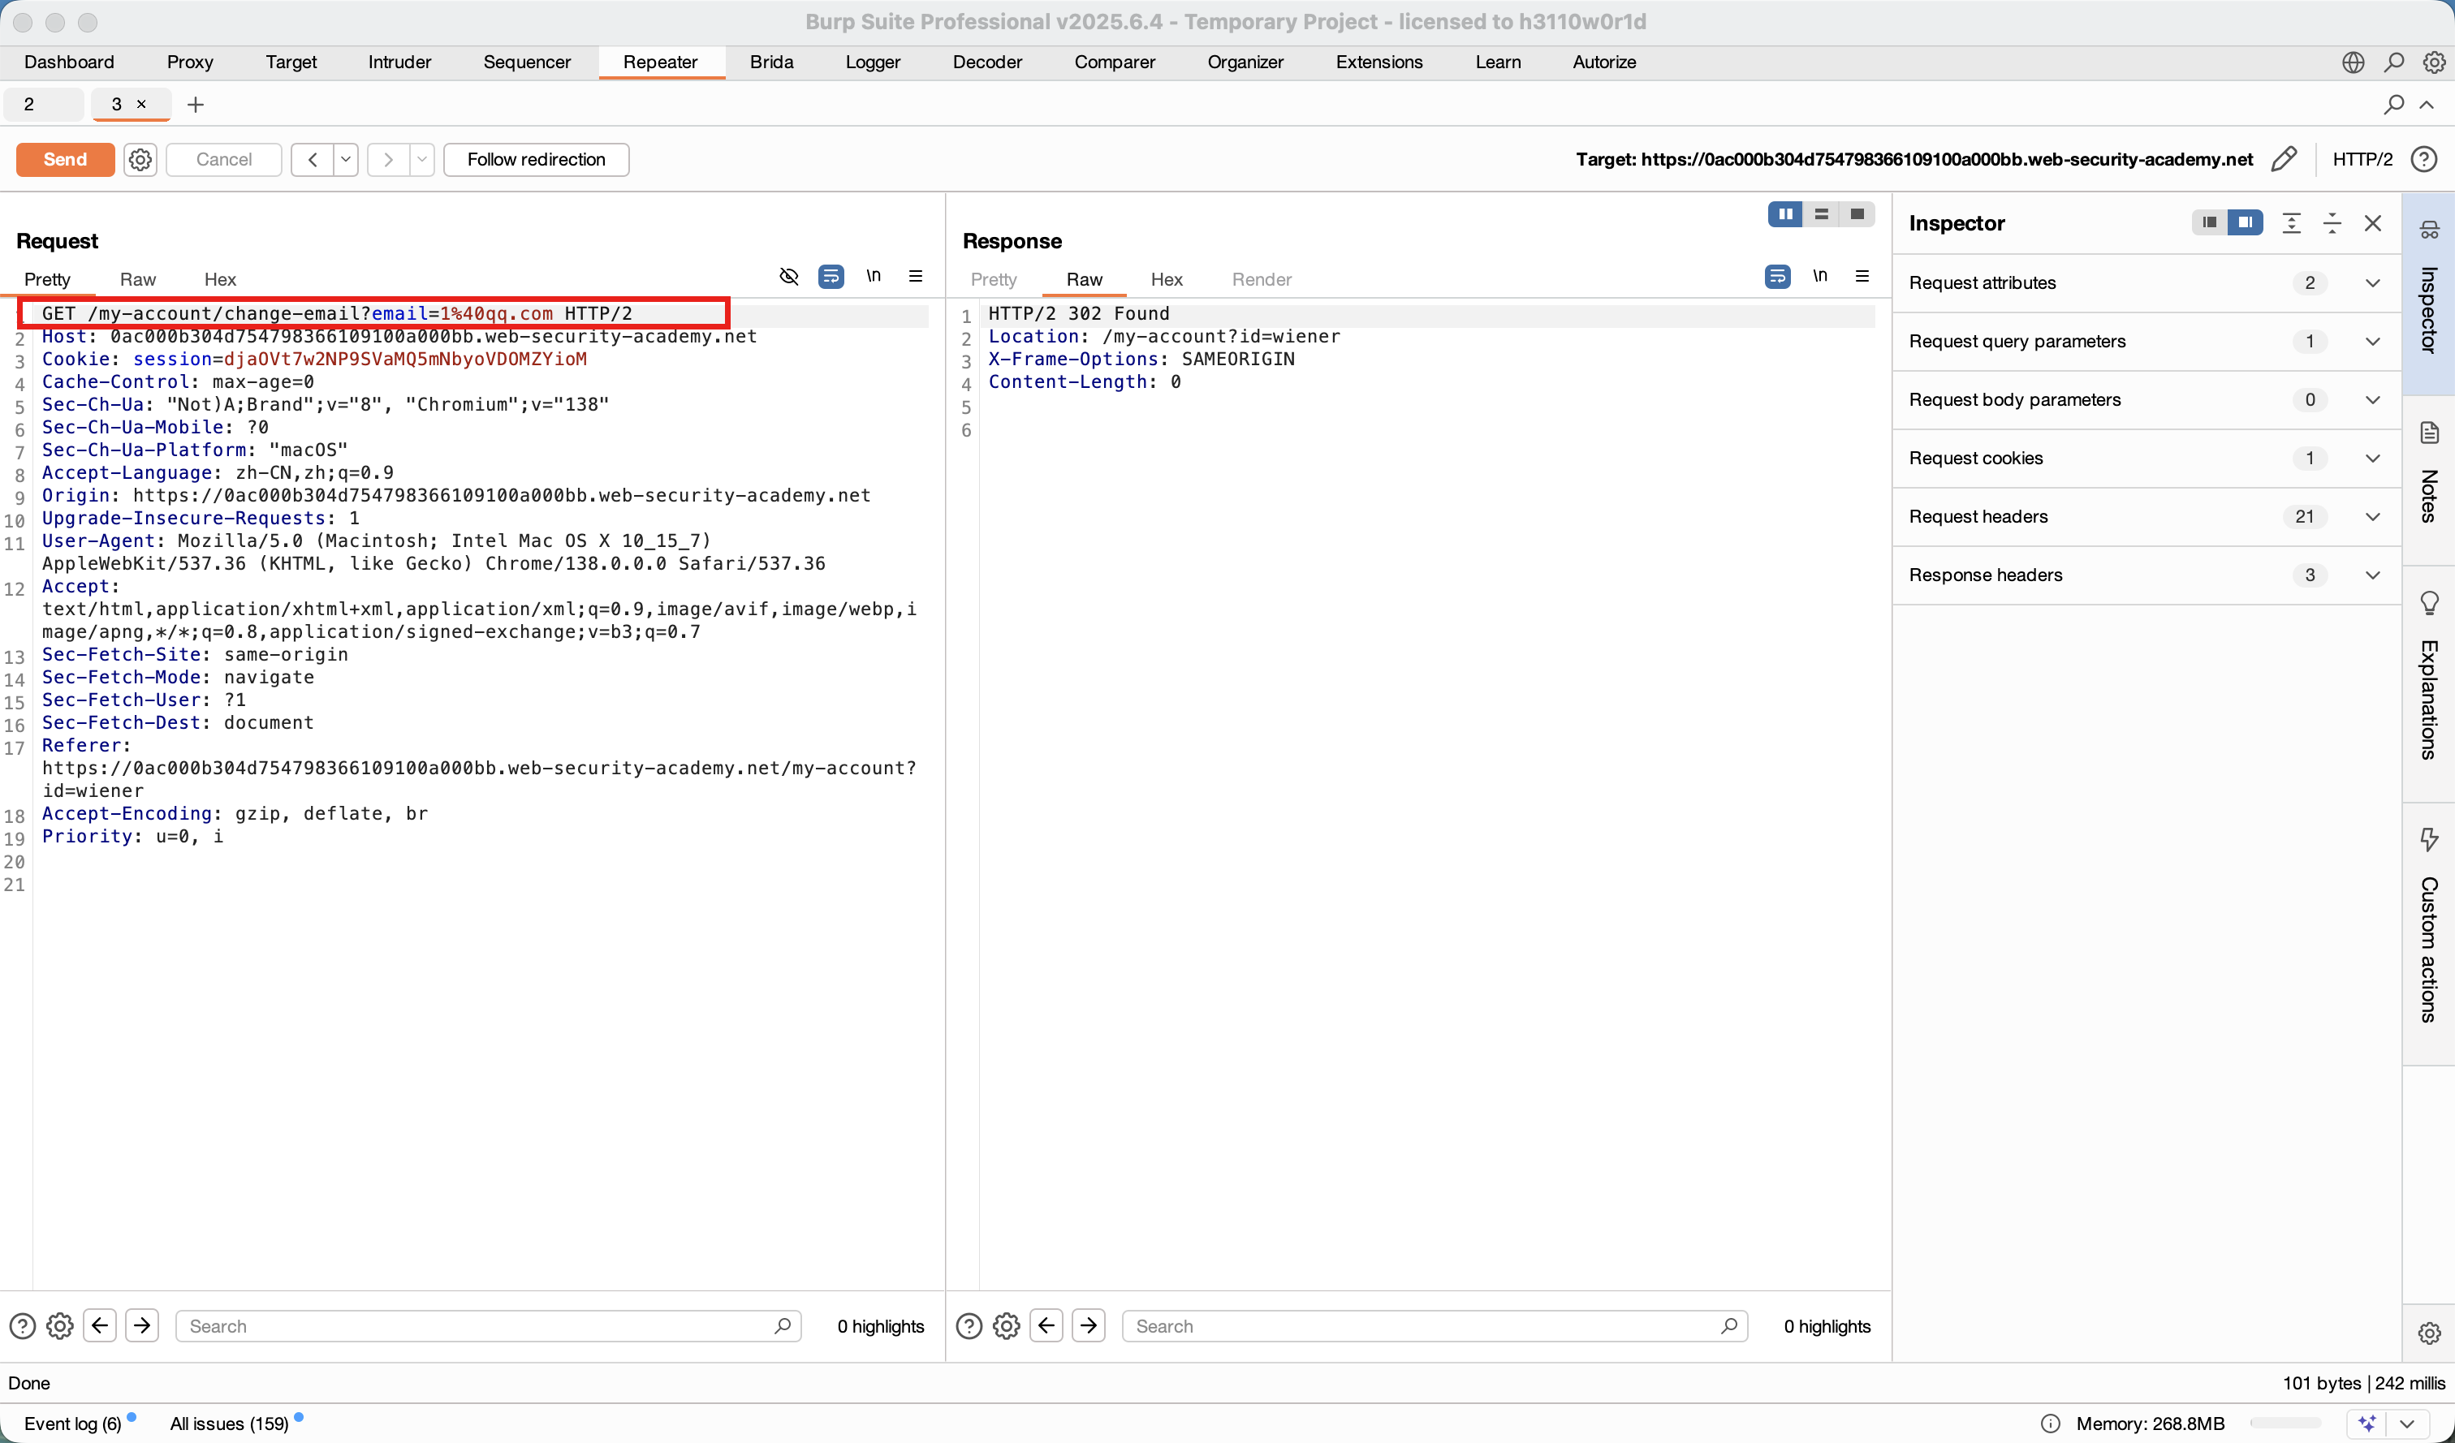Expand Request query parameters section
Viewport: 2455px width, 1443px height.
(x=2373, y=341)
